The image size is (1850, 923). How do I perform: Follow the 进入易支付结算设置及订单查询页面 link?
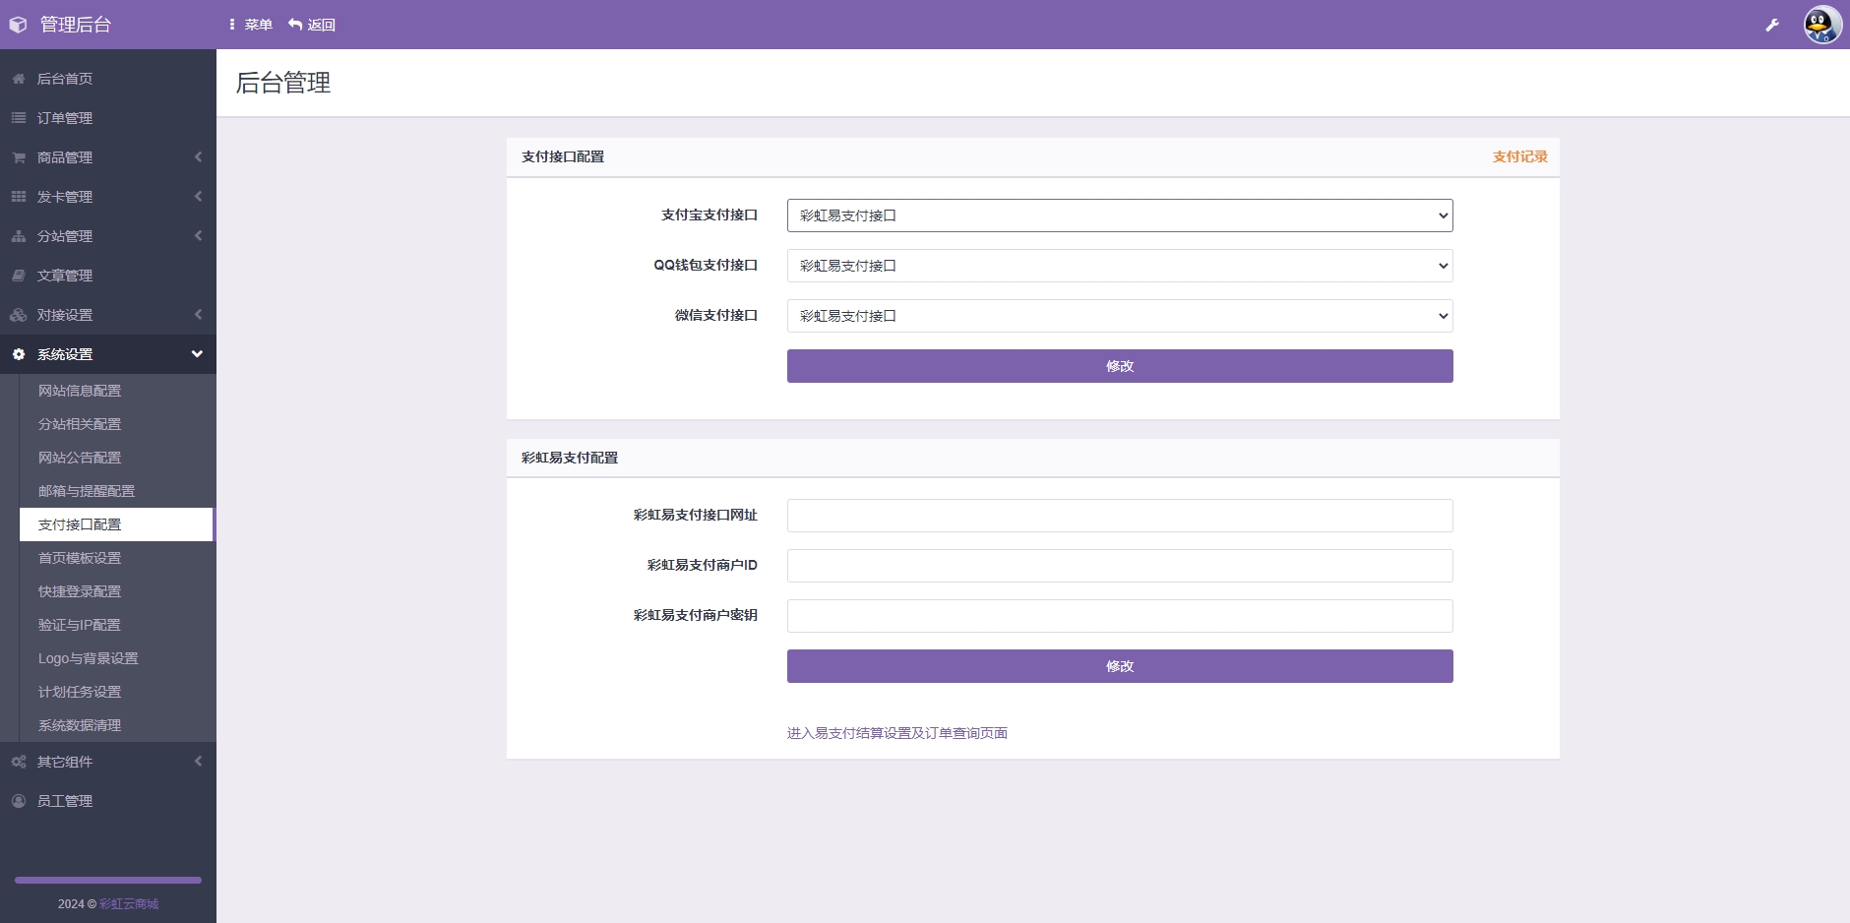897,733
